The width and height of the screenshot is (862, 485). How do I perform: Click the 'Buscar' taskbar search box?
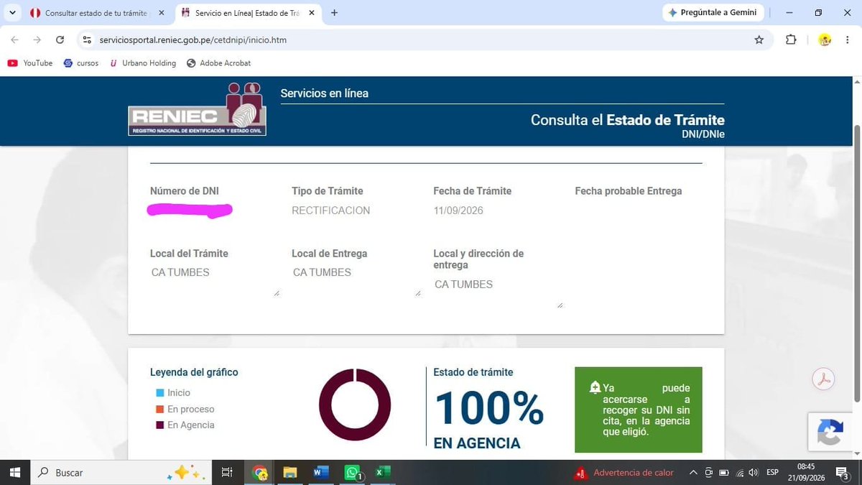point(121,473)
